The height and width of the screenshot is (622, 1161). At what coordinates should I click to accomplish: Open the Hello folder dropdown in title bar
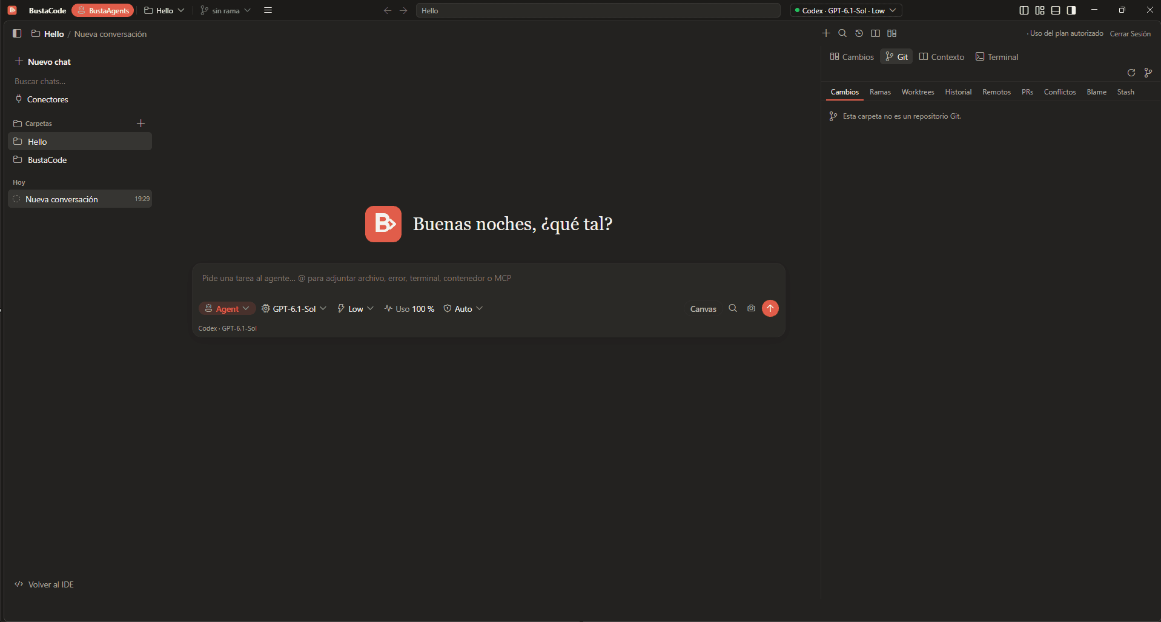pyautogui.click(x=164, y=10)
